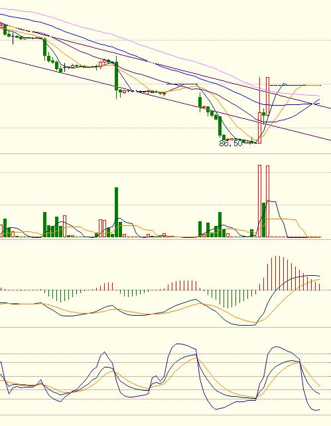The image size is (331, 426).
Task: Select the dashed black horizontal line at far right
Action: coord(295,85)
